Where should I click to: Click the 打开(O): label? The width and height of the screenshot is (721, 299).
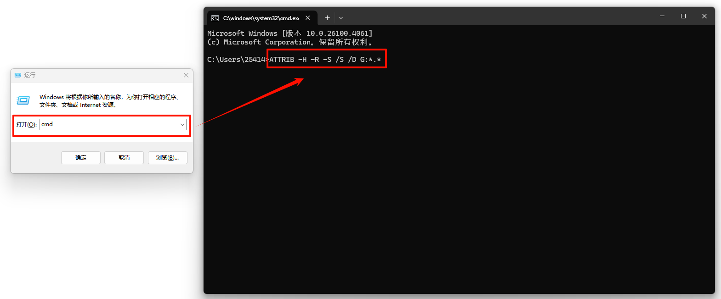(x=26, y=125)
